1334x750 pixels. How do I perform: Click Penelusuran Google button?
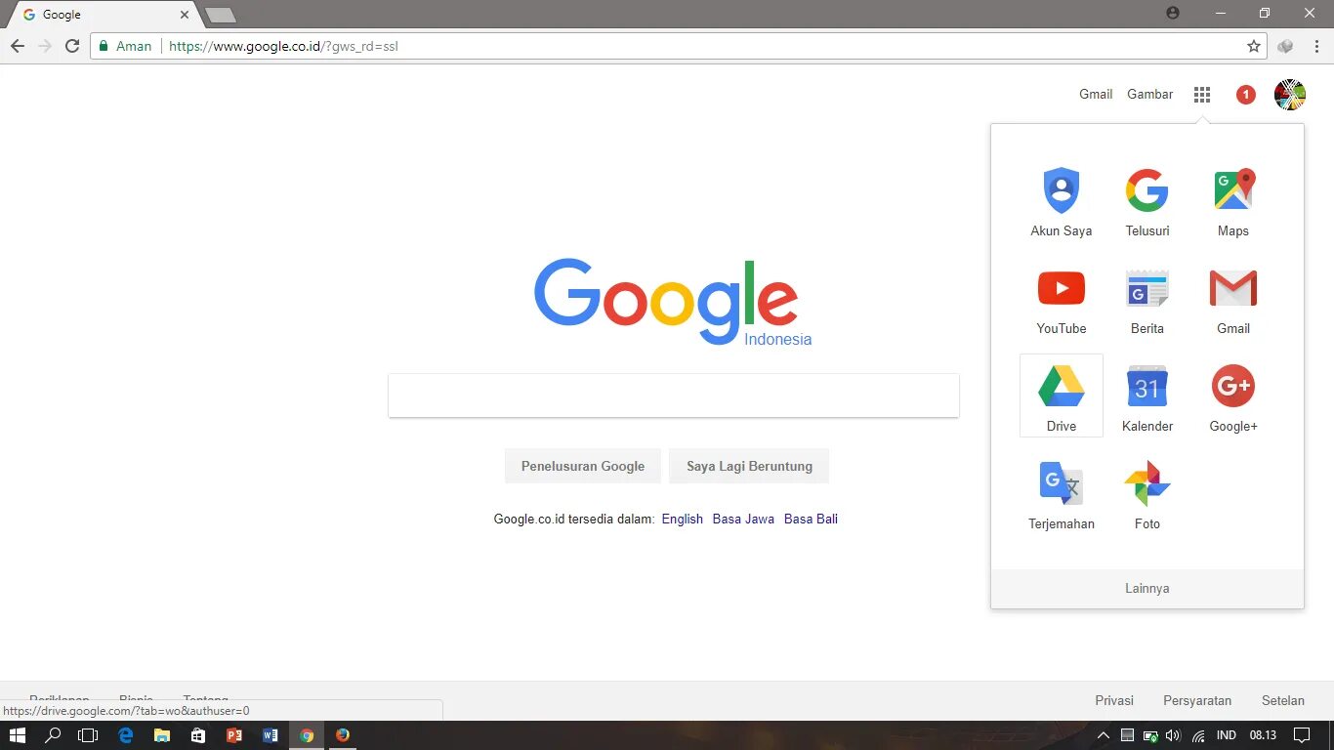coord(583,466)
